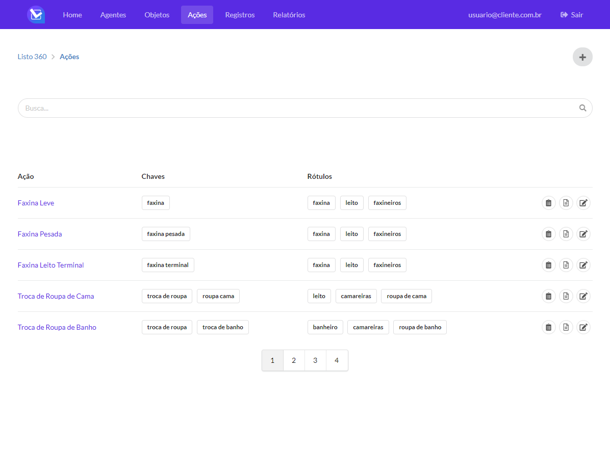Click the Listo 360 logo icon

[36, 15]
